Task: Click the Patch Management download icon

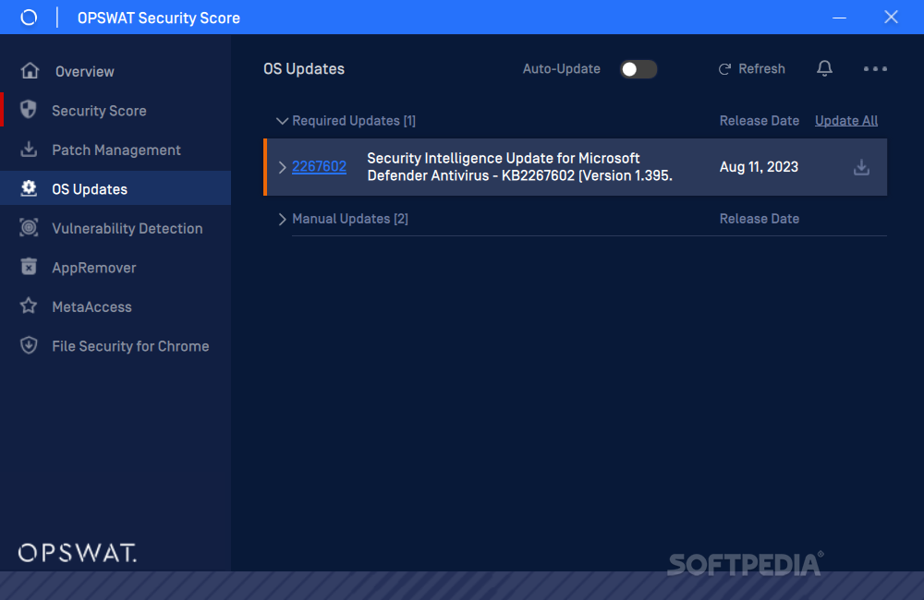Action: pos(29,149)
